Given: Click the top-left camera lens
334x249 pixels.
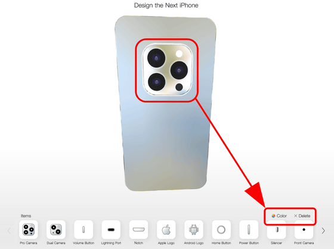Looking at the screenshot, I should click(156, 58).
